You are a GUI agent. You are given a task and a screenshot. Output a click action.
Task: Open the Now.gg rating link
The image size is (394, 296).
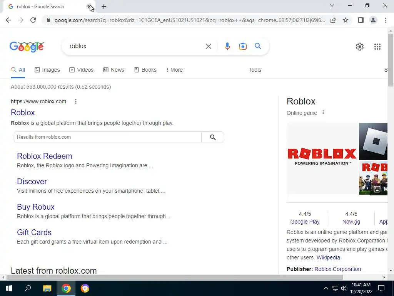click(x=351, y=222)
